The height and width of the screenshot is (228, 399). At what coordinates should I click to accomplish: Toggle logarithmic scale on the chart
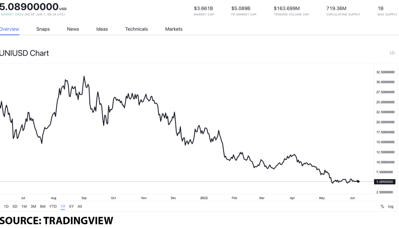pyautogui.click(x=391, y=206)
